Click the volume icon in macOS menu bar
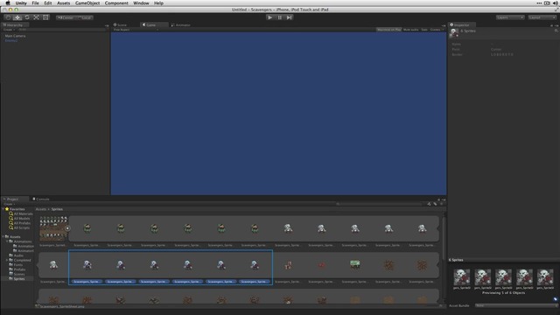Image resolution: width=560 pixels, height=315 pixels. pyautogui.click(x=556, y=3)
